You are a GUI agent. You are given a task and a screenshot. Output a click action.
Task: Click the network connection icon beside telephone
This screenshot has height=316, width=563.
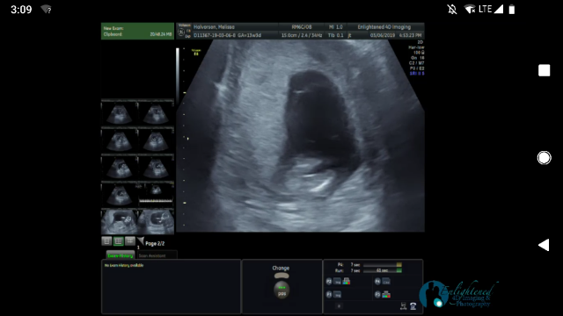403,306
